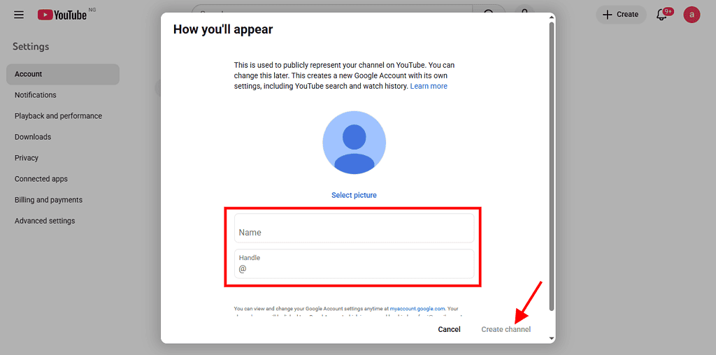Click the dialog scroll-down arrow
Viewport: 716px width, 355px height.
[551, 338]
